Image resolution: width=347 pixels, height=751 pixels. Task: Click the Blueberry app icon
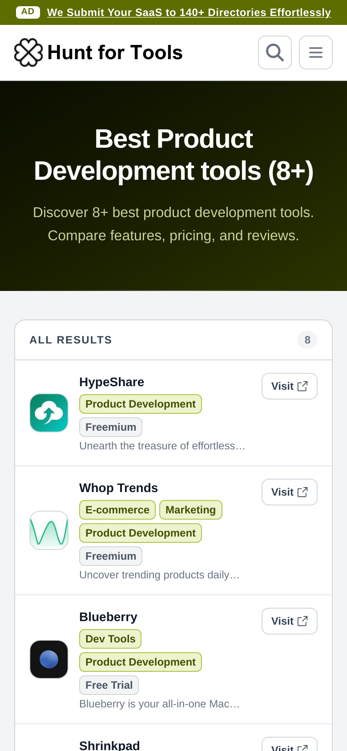49,659
